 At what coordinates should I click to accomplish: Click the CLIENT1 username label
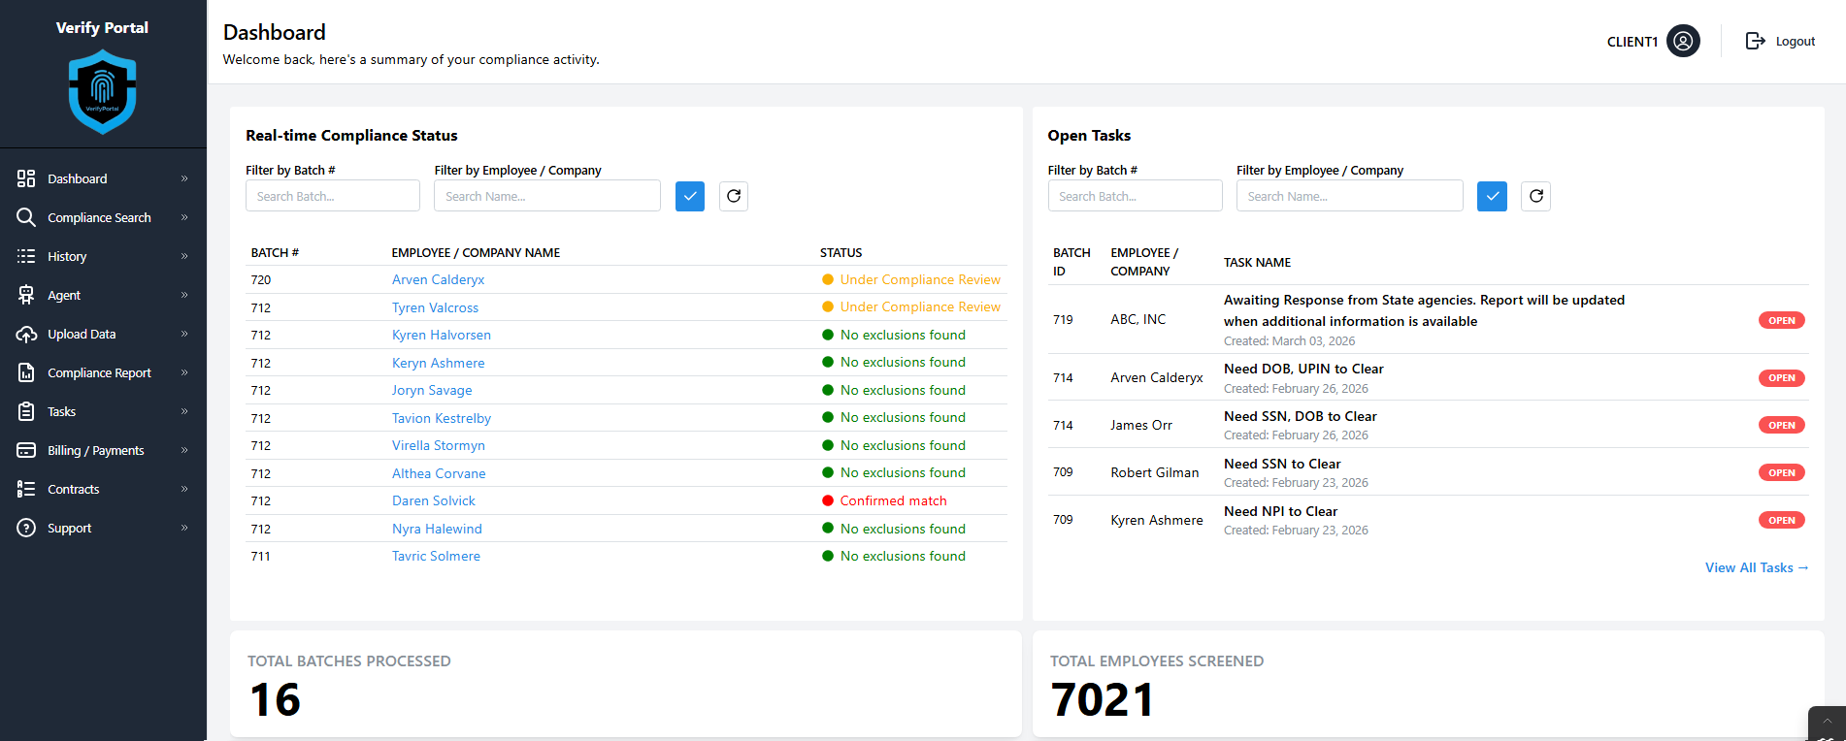pos(1632,42)
